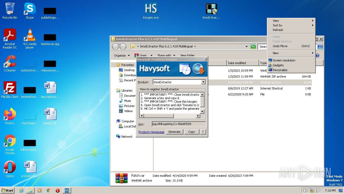344x194 pixels.
Task: Open the Product combo box dropdown
Action: coord(203,82)
